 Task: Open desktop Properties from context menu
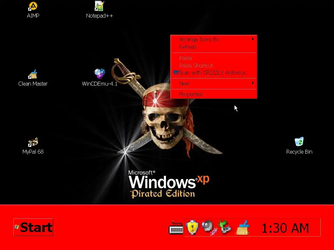pos(214,94)
